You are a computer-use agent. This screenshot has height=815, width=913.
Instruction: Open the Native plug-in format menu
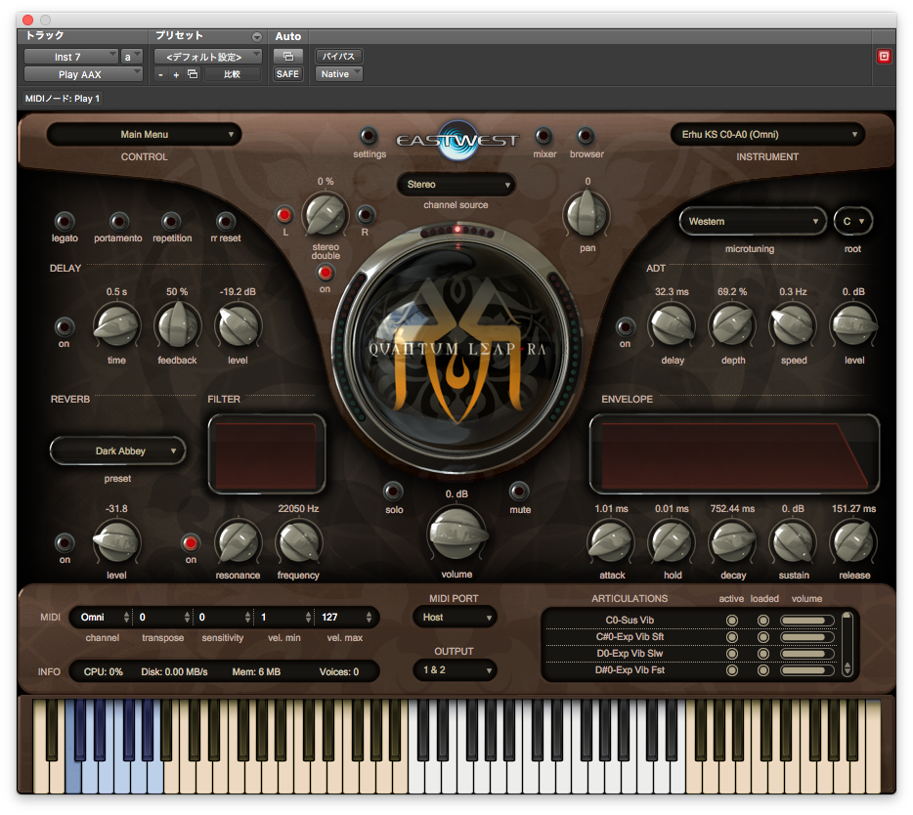tap(339, 74)
